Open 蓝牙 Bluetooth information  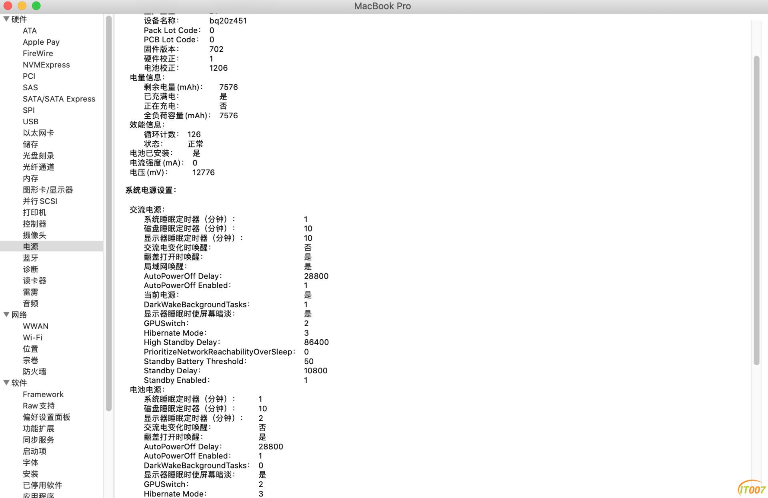pos(30,258)
